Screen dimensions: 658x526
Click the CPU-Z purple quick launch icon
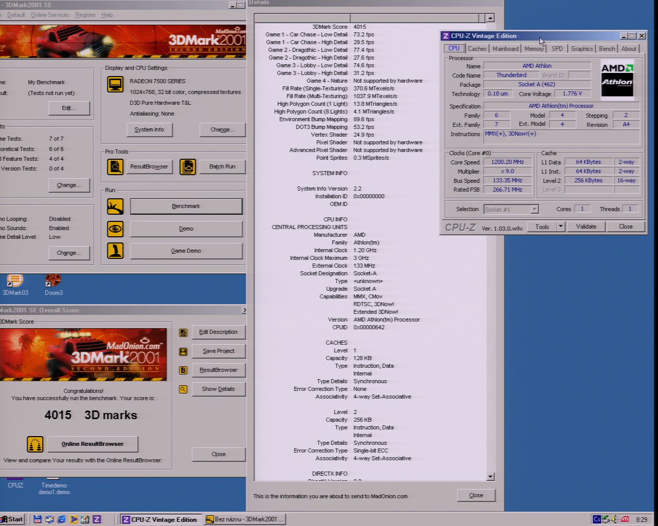click(x=97, y=519)
